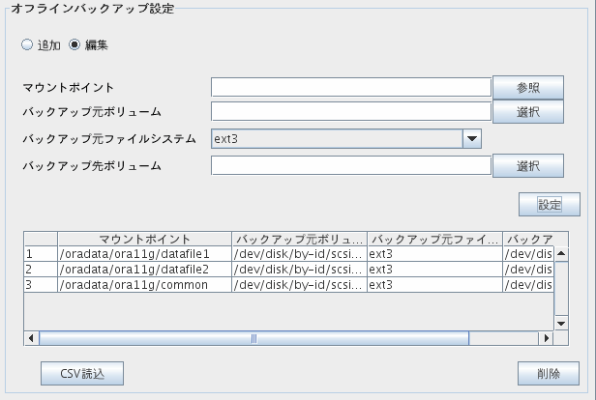Click the バックアップ元ボリューム input field
The width and height of the screenshot is (596, 400).
coord(351,111)
